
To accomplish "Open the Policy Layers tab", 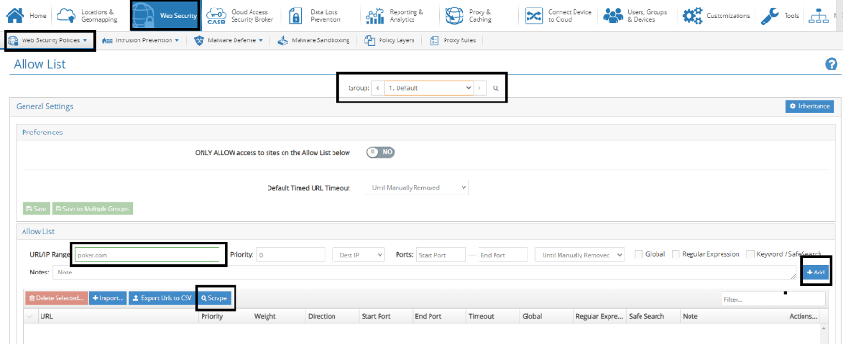I will click(389, 40).
